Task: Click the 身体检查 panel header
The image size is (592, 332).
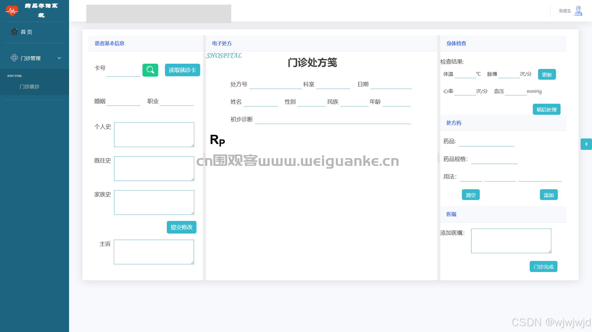Action: click(x=456, y=43)
